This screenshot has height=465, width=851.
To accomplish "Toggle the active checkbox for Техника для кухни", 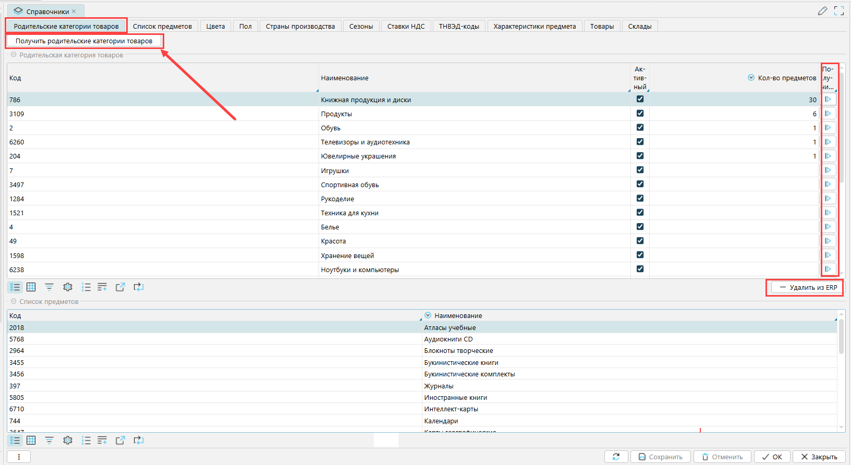I will pyautogui.click(x=640, y=212).
